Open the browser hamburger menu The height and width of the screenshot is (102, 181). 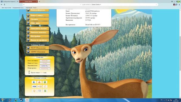[172, 1]
